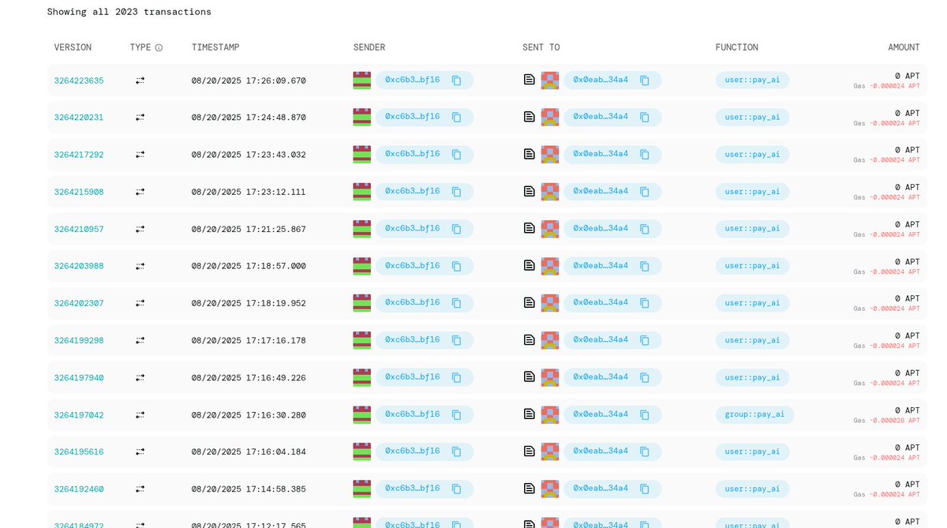
Task: Copy recipient address in row 3264223635
Action: [645, 81]
